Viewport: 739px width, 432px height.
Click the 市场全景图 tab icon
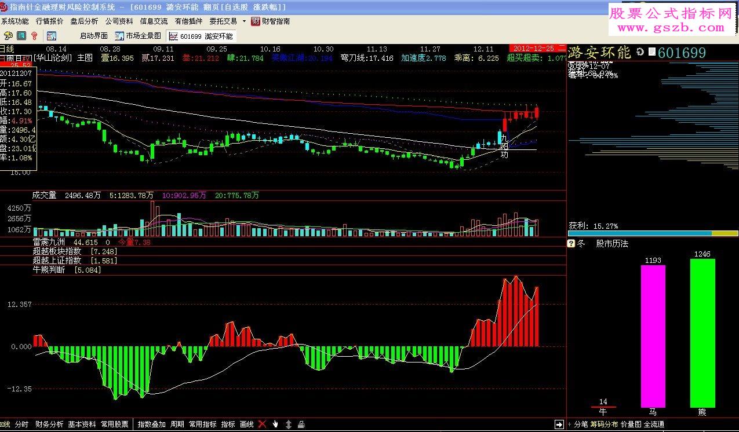120,36
